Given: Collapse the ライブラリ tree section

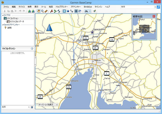Looking at the screenshot, I should pos(3,15).
